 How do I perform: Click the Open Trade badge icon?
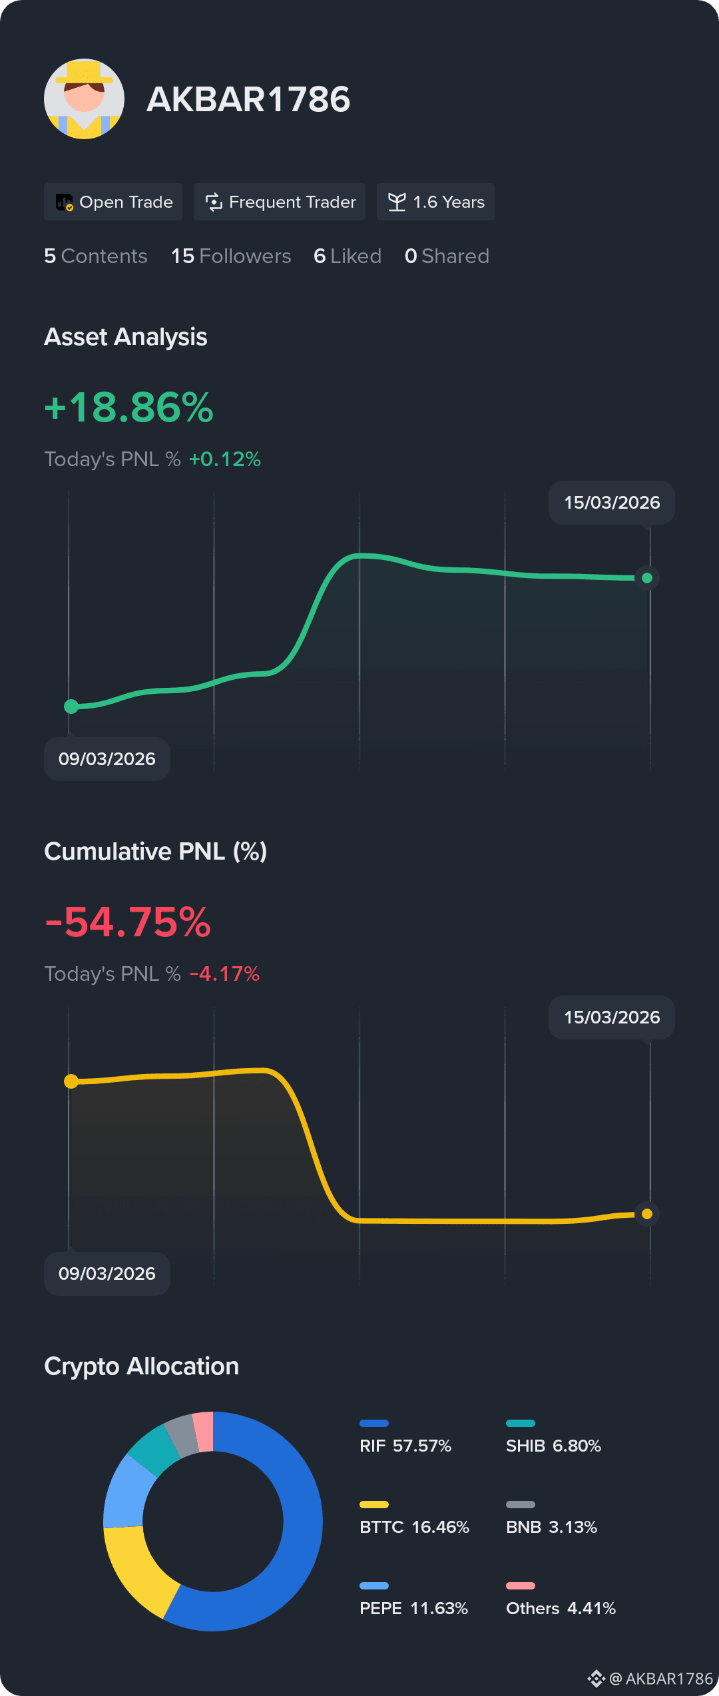tap(65, 202)
